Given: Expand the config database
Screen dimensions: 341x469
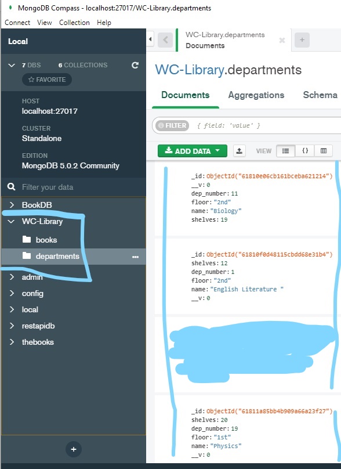Looking at the screenshot, I should (x=12, y=293).
